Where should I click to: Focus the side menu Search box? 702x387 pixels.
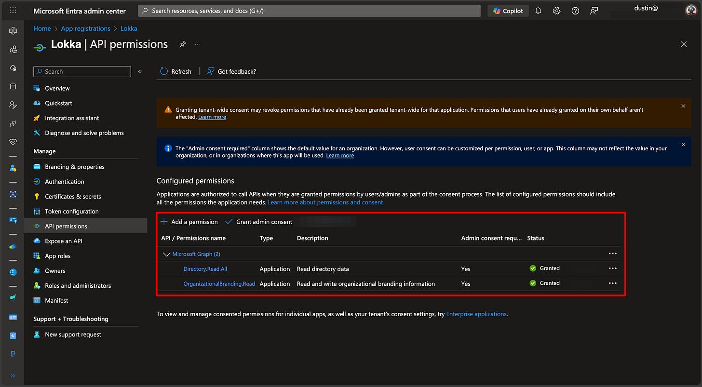pyautogui.click(x=82, y=71)
